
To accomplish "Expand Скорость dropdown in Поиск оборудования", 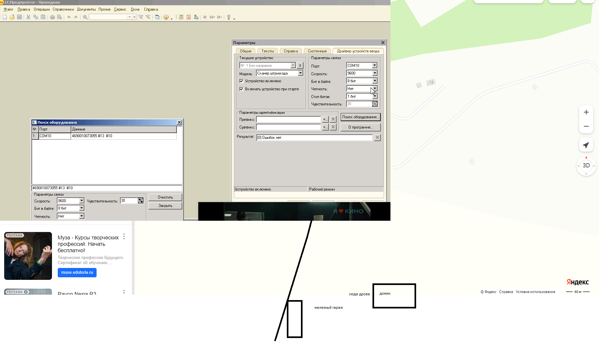I will (81, 201).
